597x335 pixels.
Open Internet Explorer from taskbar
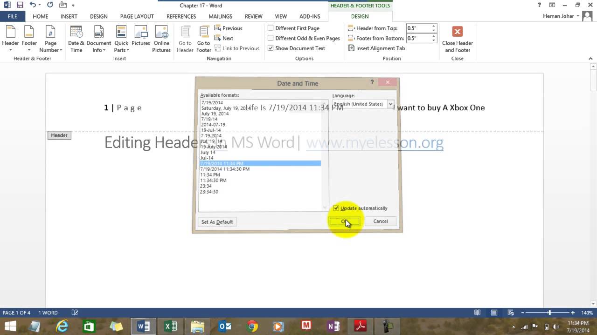pyautogui.click(x=62, y=326)
